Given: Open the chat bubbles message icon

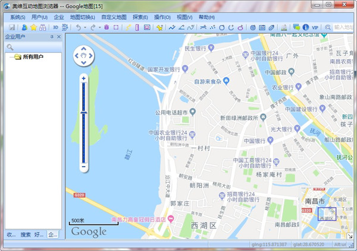Looking at the screenshot, I should coord(296,27).
